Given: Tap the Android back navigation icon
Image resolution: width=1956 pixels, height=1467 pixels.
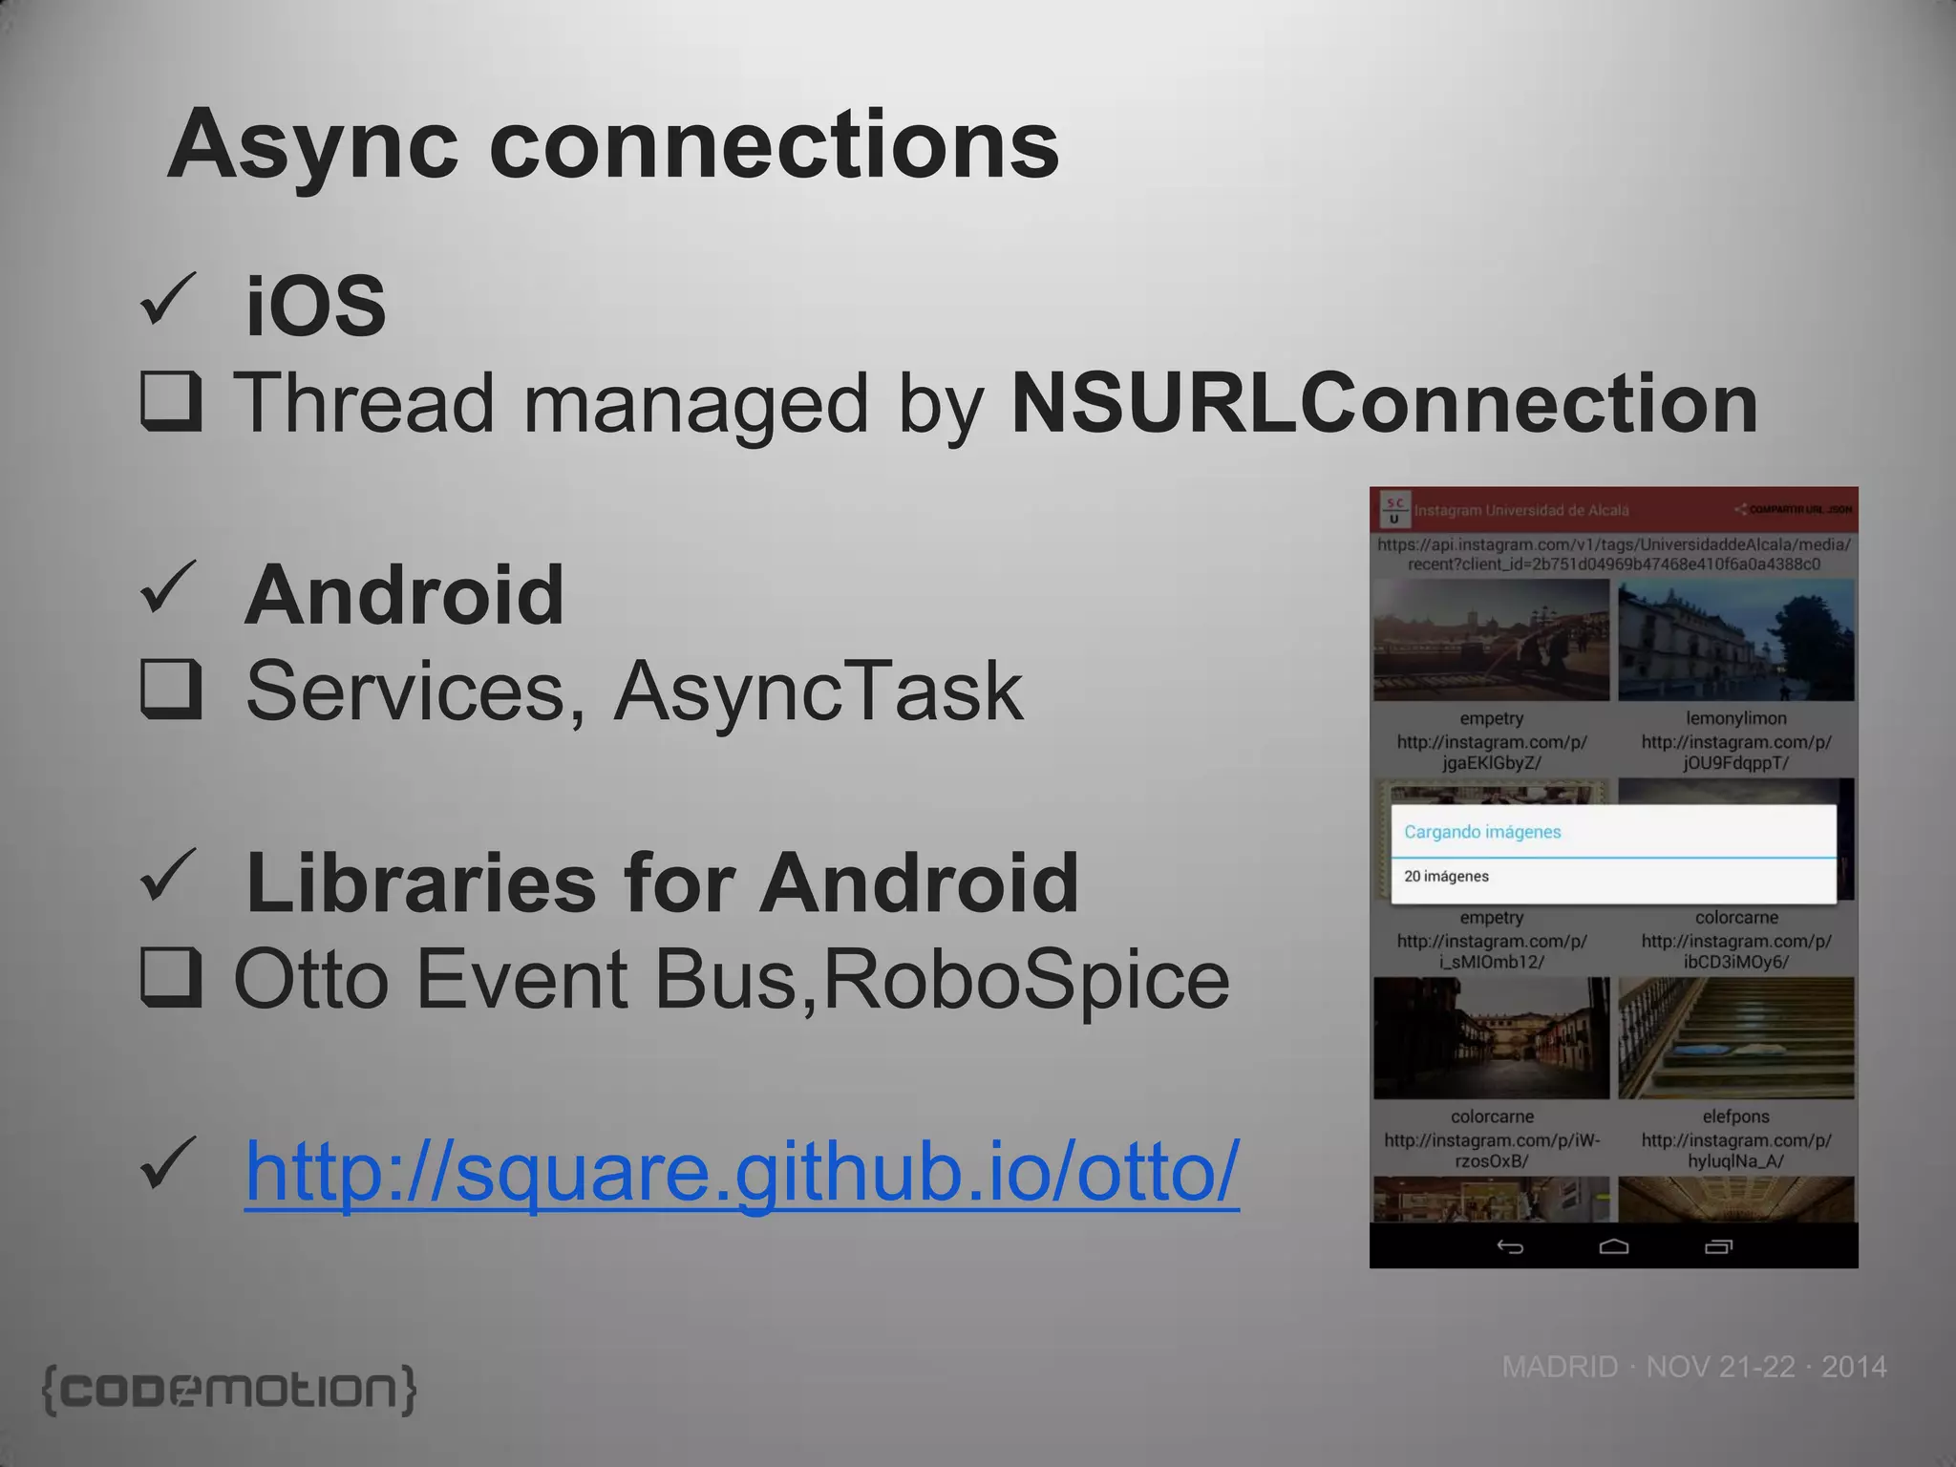Looking at the screenshot, I should coord(1509,1246).
